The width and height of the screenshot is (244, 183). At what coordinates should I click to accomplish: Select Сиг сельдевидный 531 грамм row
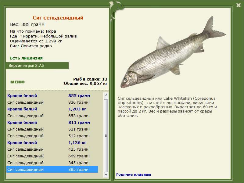[52, 129]
